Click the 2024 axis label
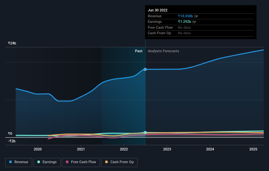Screen dimensions: 269x171 210,149
